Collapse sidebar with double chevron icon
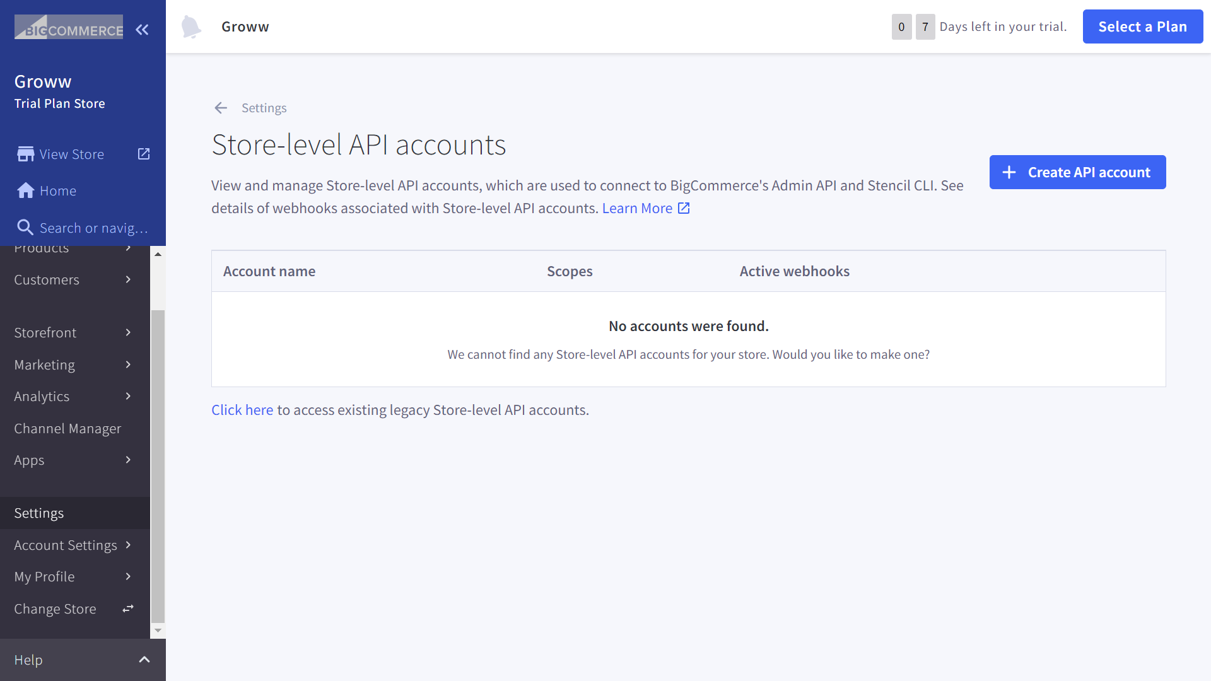Viewport: 1211px width, 681px height. (x=142, y=30)
